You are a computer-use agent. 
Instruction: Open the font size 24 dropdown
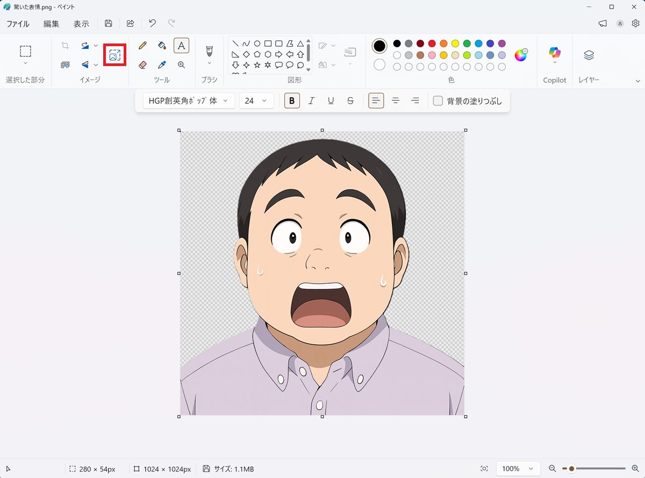(256, 101)
